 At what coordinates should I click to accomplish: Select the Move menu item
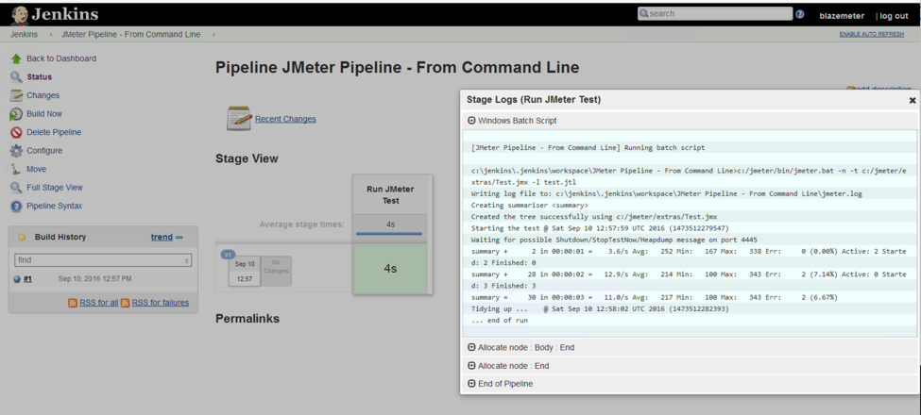[36, 169]
